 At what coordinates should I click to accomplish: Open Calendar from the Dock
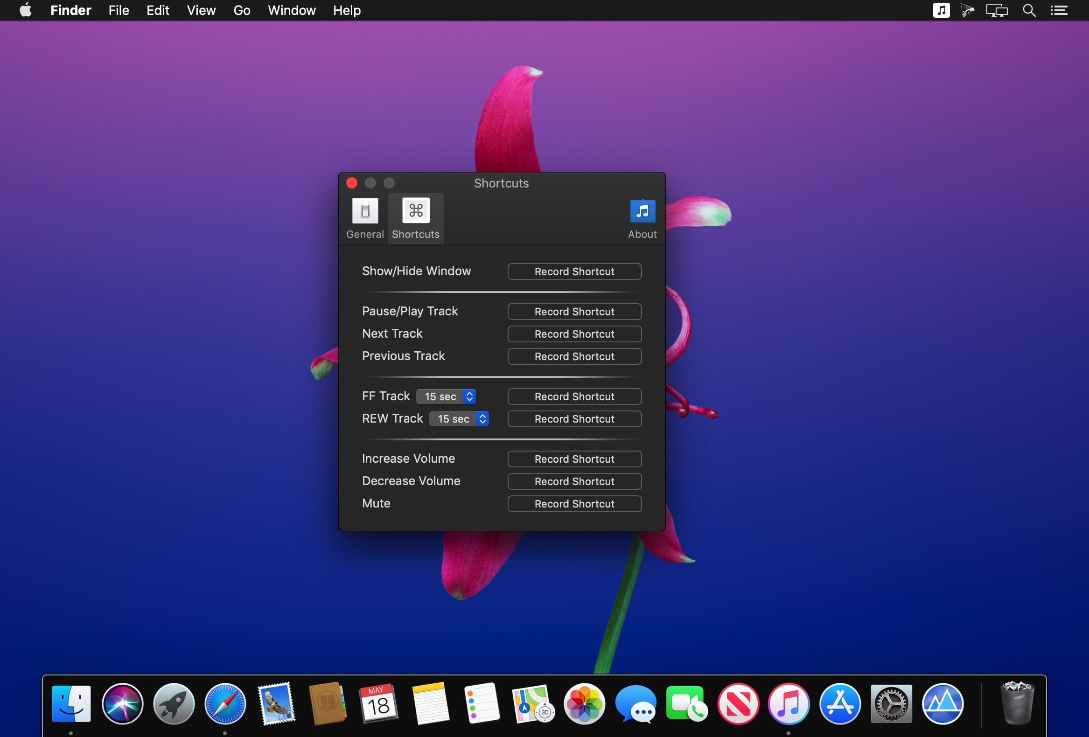coord(378,704)
